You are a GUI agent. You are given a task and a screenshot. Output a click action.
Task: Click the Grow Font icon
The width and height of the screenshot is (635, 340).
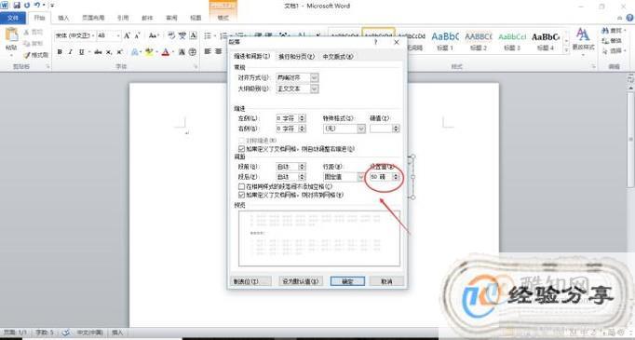coord(128,35)
